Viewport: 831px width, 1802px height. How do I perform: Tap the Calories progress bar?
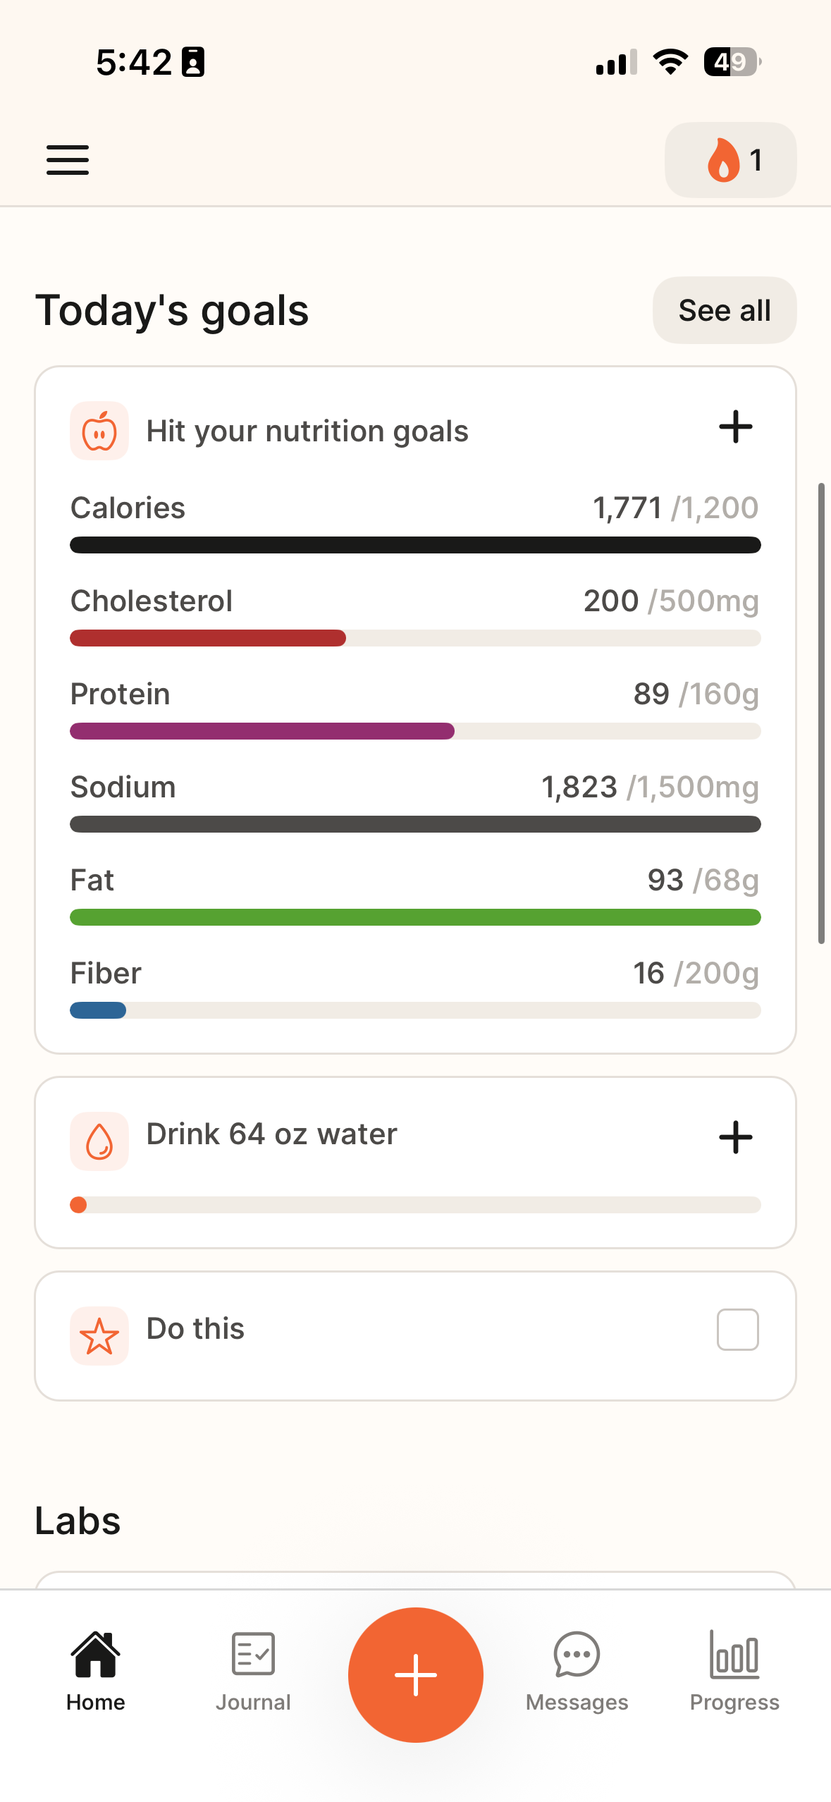pos(415,545)
